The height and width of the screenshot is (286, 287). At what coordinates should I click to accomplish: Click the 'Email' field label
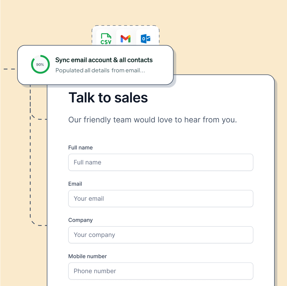coord(75,184)
